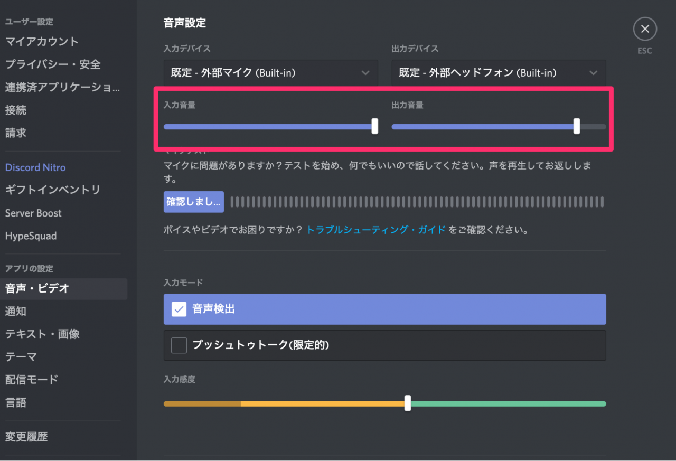Open 通知 settings

(x=16, y=312)
